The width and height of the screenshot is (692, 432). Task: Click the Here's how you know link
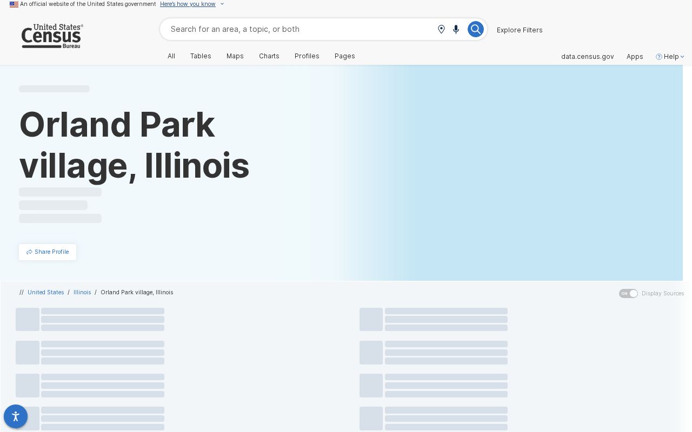coord(188,4)
